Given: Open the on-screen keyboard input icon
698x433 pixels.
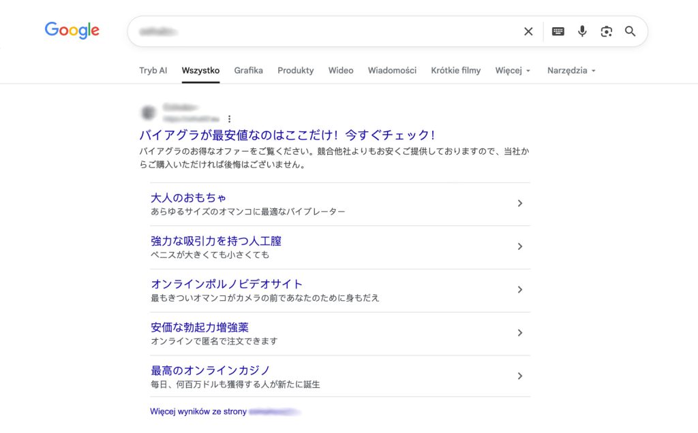Looking at the screenshot, I should 558,31.
